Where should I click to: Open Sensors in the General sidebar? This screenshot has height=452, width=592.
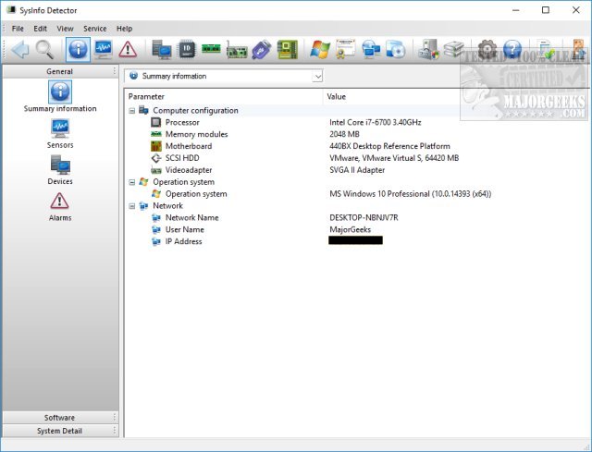click(60, 133)
